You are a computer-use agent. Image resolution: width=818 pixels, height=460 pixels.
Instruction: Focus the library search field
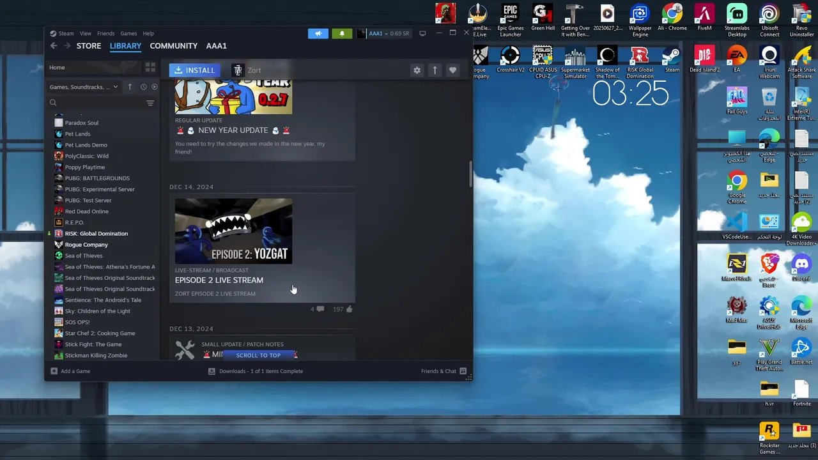96,103
